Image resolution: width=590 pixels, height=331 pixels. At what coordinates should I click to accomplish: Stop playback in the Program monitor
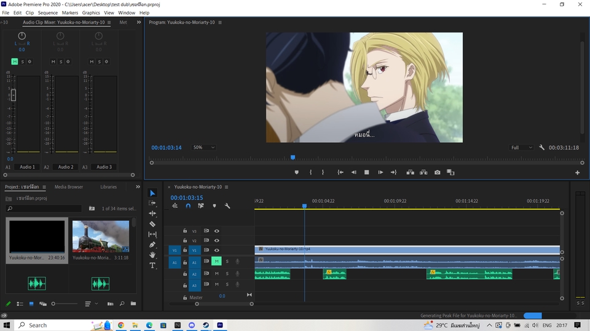tap(367, 172)
